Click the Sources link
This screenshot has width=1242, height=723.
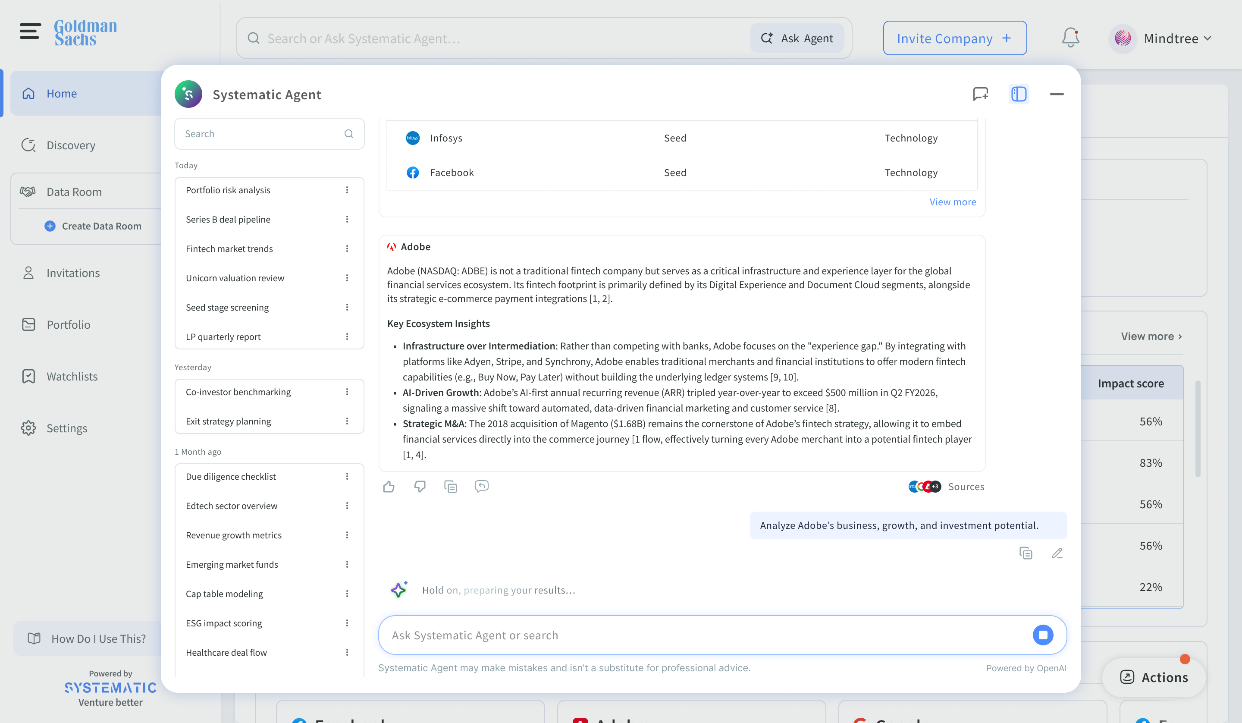[966, 487]
